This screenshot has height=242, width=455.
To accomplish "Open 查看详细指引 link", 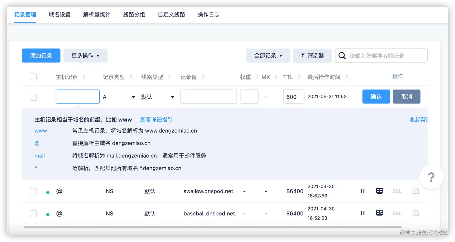I will click(156, 120).
